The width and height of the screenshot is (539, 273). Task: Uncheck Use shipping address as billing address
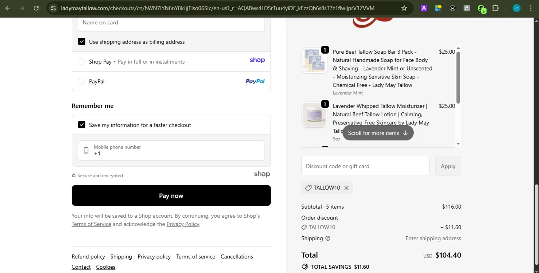82,42
